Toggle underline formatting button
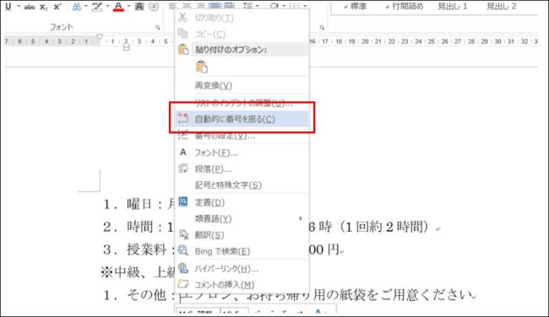The width and height of the screenshot is (549, 317). pyautogui.click(x=8, y=6)
